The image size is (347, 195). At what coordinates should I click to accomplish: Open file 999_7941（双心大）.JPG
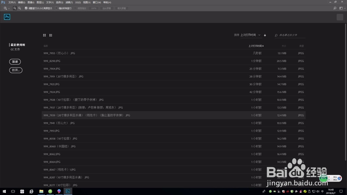tap(173, 123)
